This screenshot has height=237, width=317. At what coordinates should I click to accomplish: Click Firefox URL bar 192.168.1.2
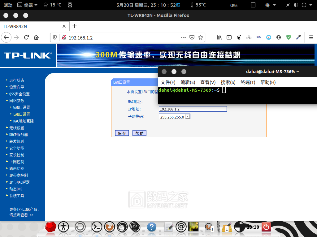coord(123,38)
